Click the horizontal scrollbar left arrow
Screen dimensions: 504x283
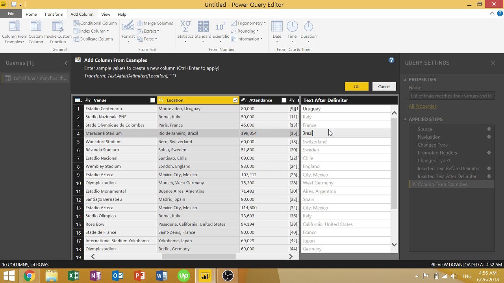(x=93, y=256)
